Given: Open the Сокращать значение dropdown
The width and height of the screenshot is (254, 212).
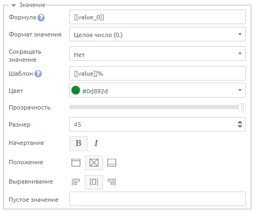Looking at the screenshot, I should [x=157, y=54].
